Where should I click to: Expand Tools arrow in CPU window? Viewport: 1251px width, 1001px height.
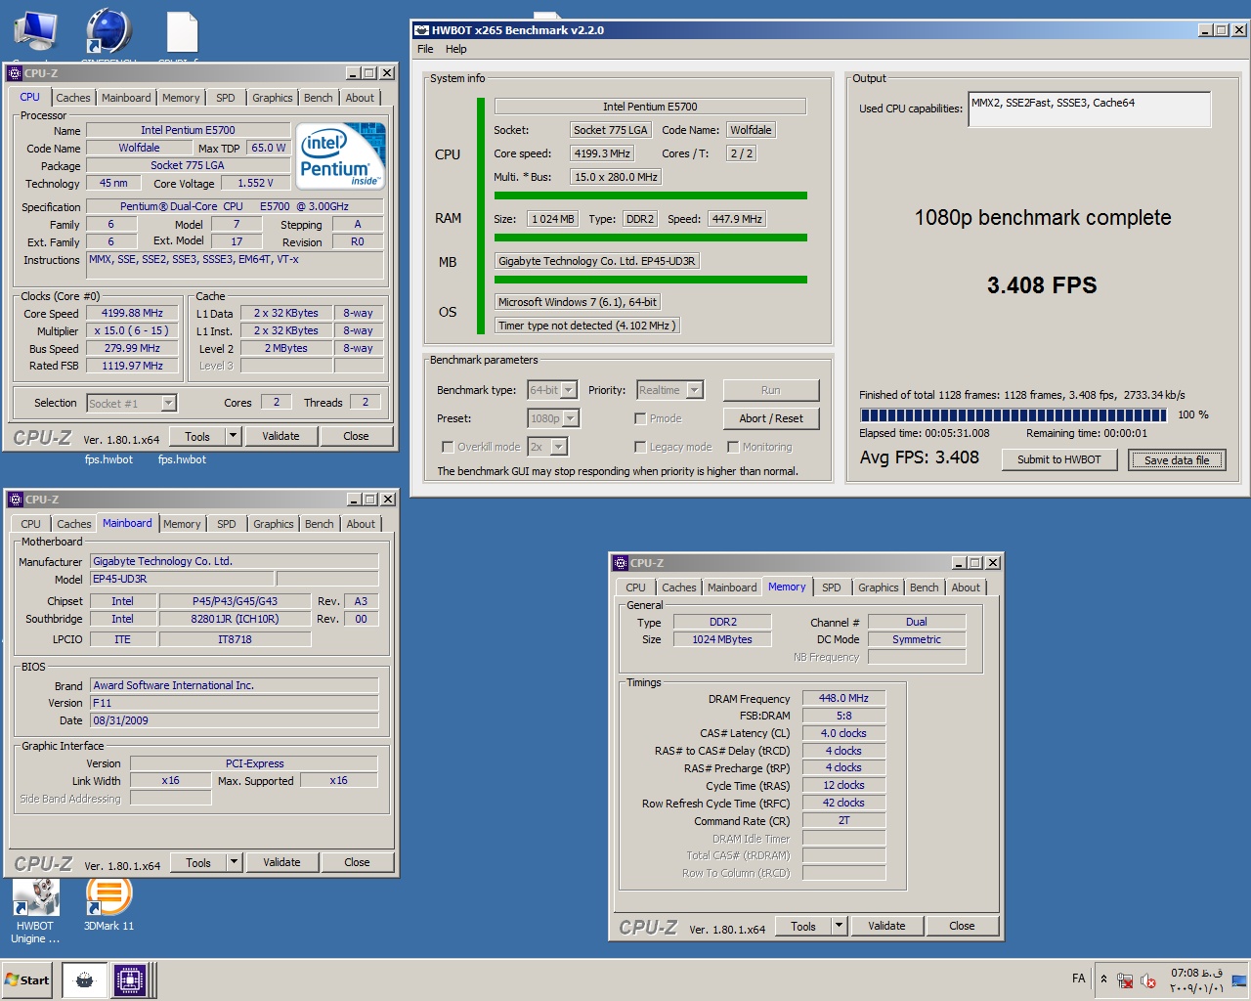233,436
